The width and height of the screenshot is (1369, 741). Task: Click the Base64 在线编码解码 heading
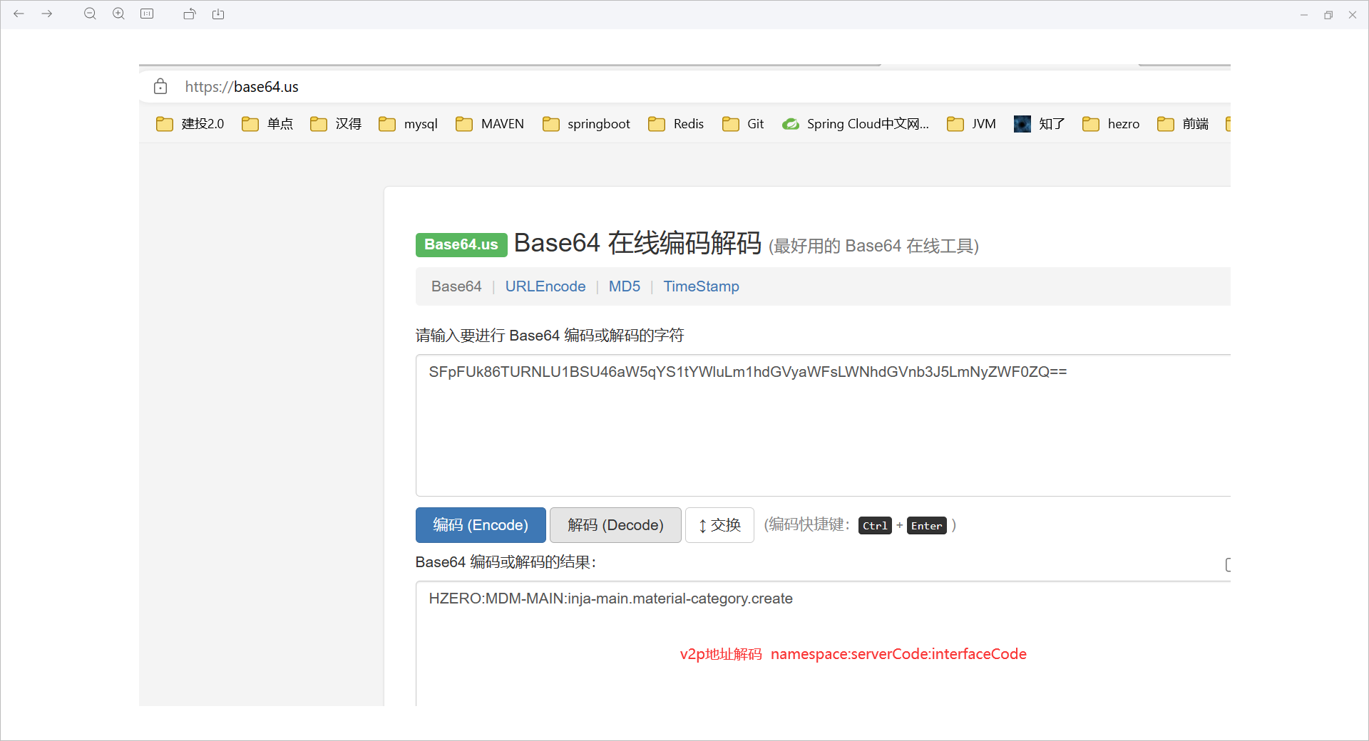637,243
